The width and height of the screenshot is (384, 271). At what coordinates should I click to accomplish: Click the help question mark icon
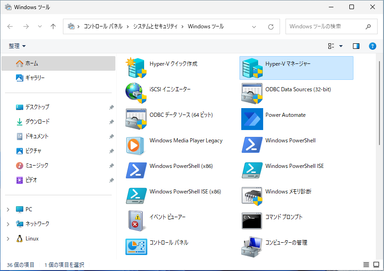[x=372, y=46]
